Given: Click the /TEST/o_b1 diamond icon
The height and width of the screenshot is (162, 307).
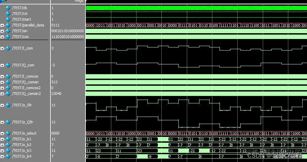Looking at the screenshot, I should click(x=8, y=139).
